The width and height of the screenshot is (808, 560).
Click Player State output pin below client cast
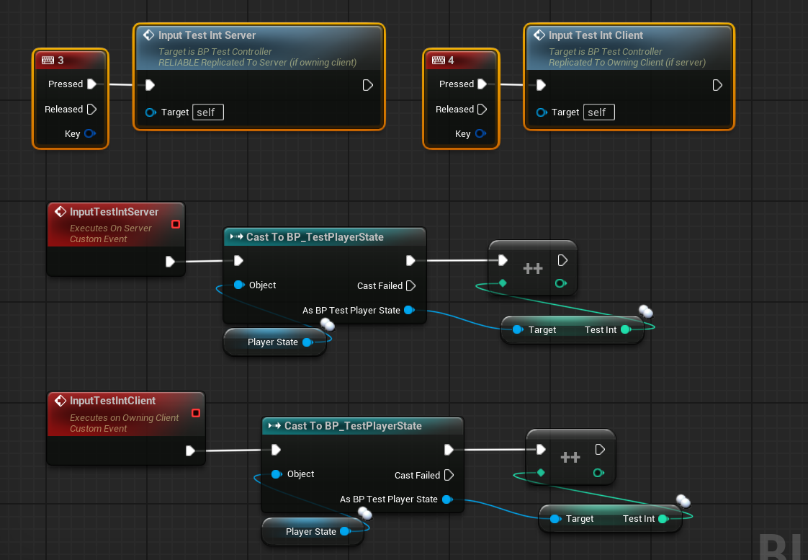point(345,532)
